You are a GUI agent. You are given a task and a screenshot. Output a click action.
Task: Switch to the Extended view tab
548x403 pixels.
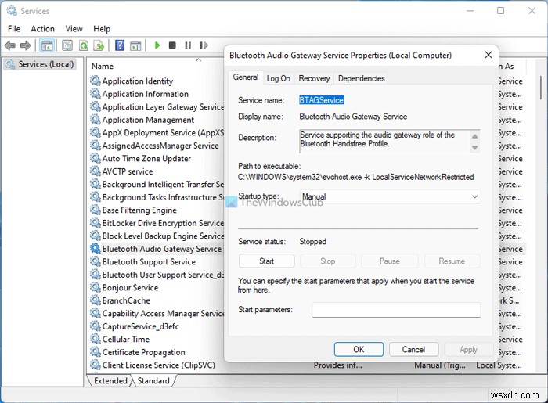tap(110, 380)
